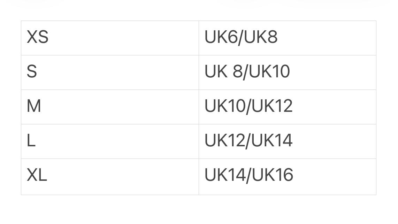Select the L size label cell

[31, 140]
